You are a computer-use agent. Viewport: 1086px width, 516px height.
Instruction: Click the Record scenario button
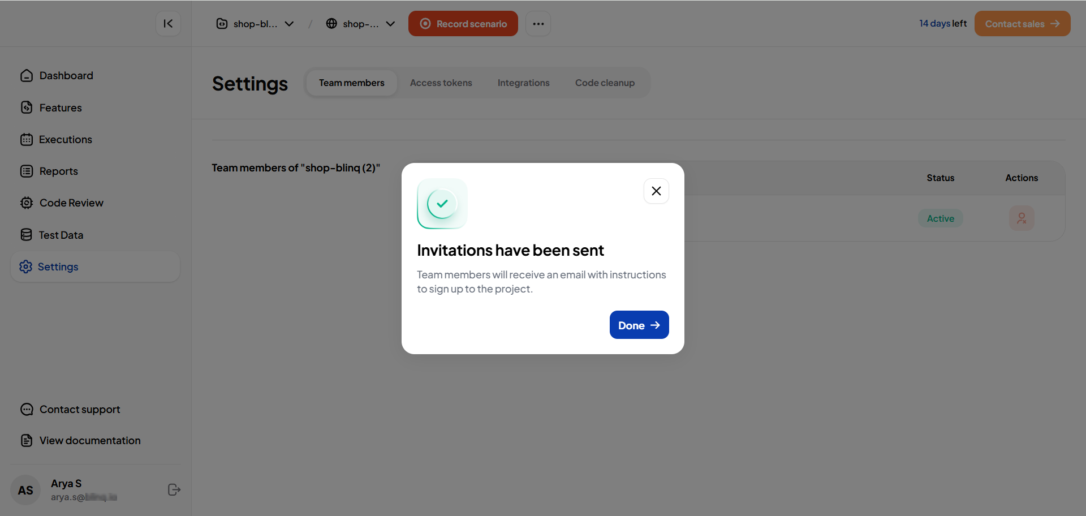[463, 24]
